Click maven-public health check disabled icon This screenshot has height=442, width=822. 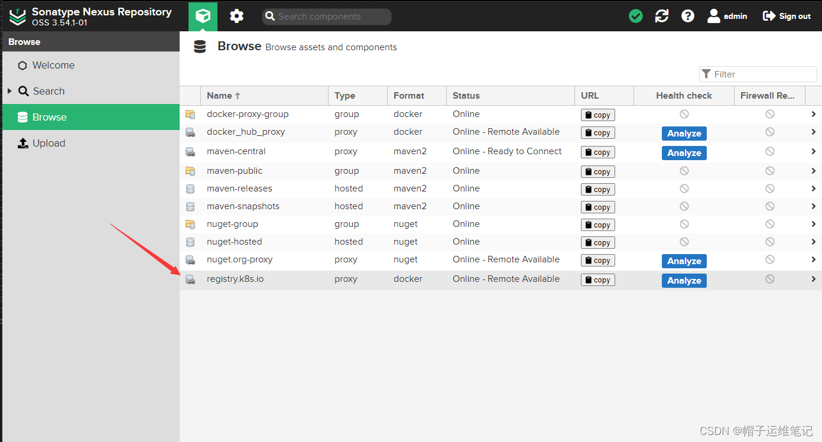tap(684, 171)
